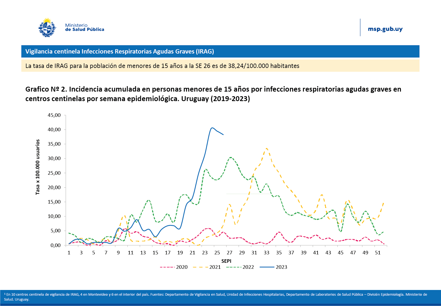The width and height of the screenshot is (441, 306).
Task: Click week 1 on the x-axis
Action: [69, 252]
